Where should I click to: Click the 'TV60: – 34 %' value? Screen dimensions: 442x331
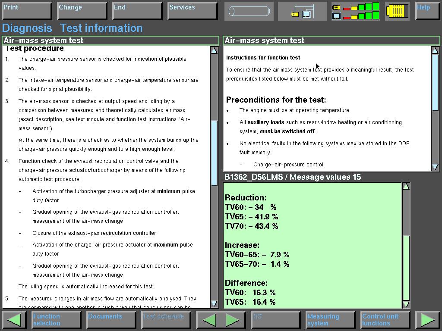(x=251, y=207)
